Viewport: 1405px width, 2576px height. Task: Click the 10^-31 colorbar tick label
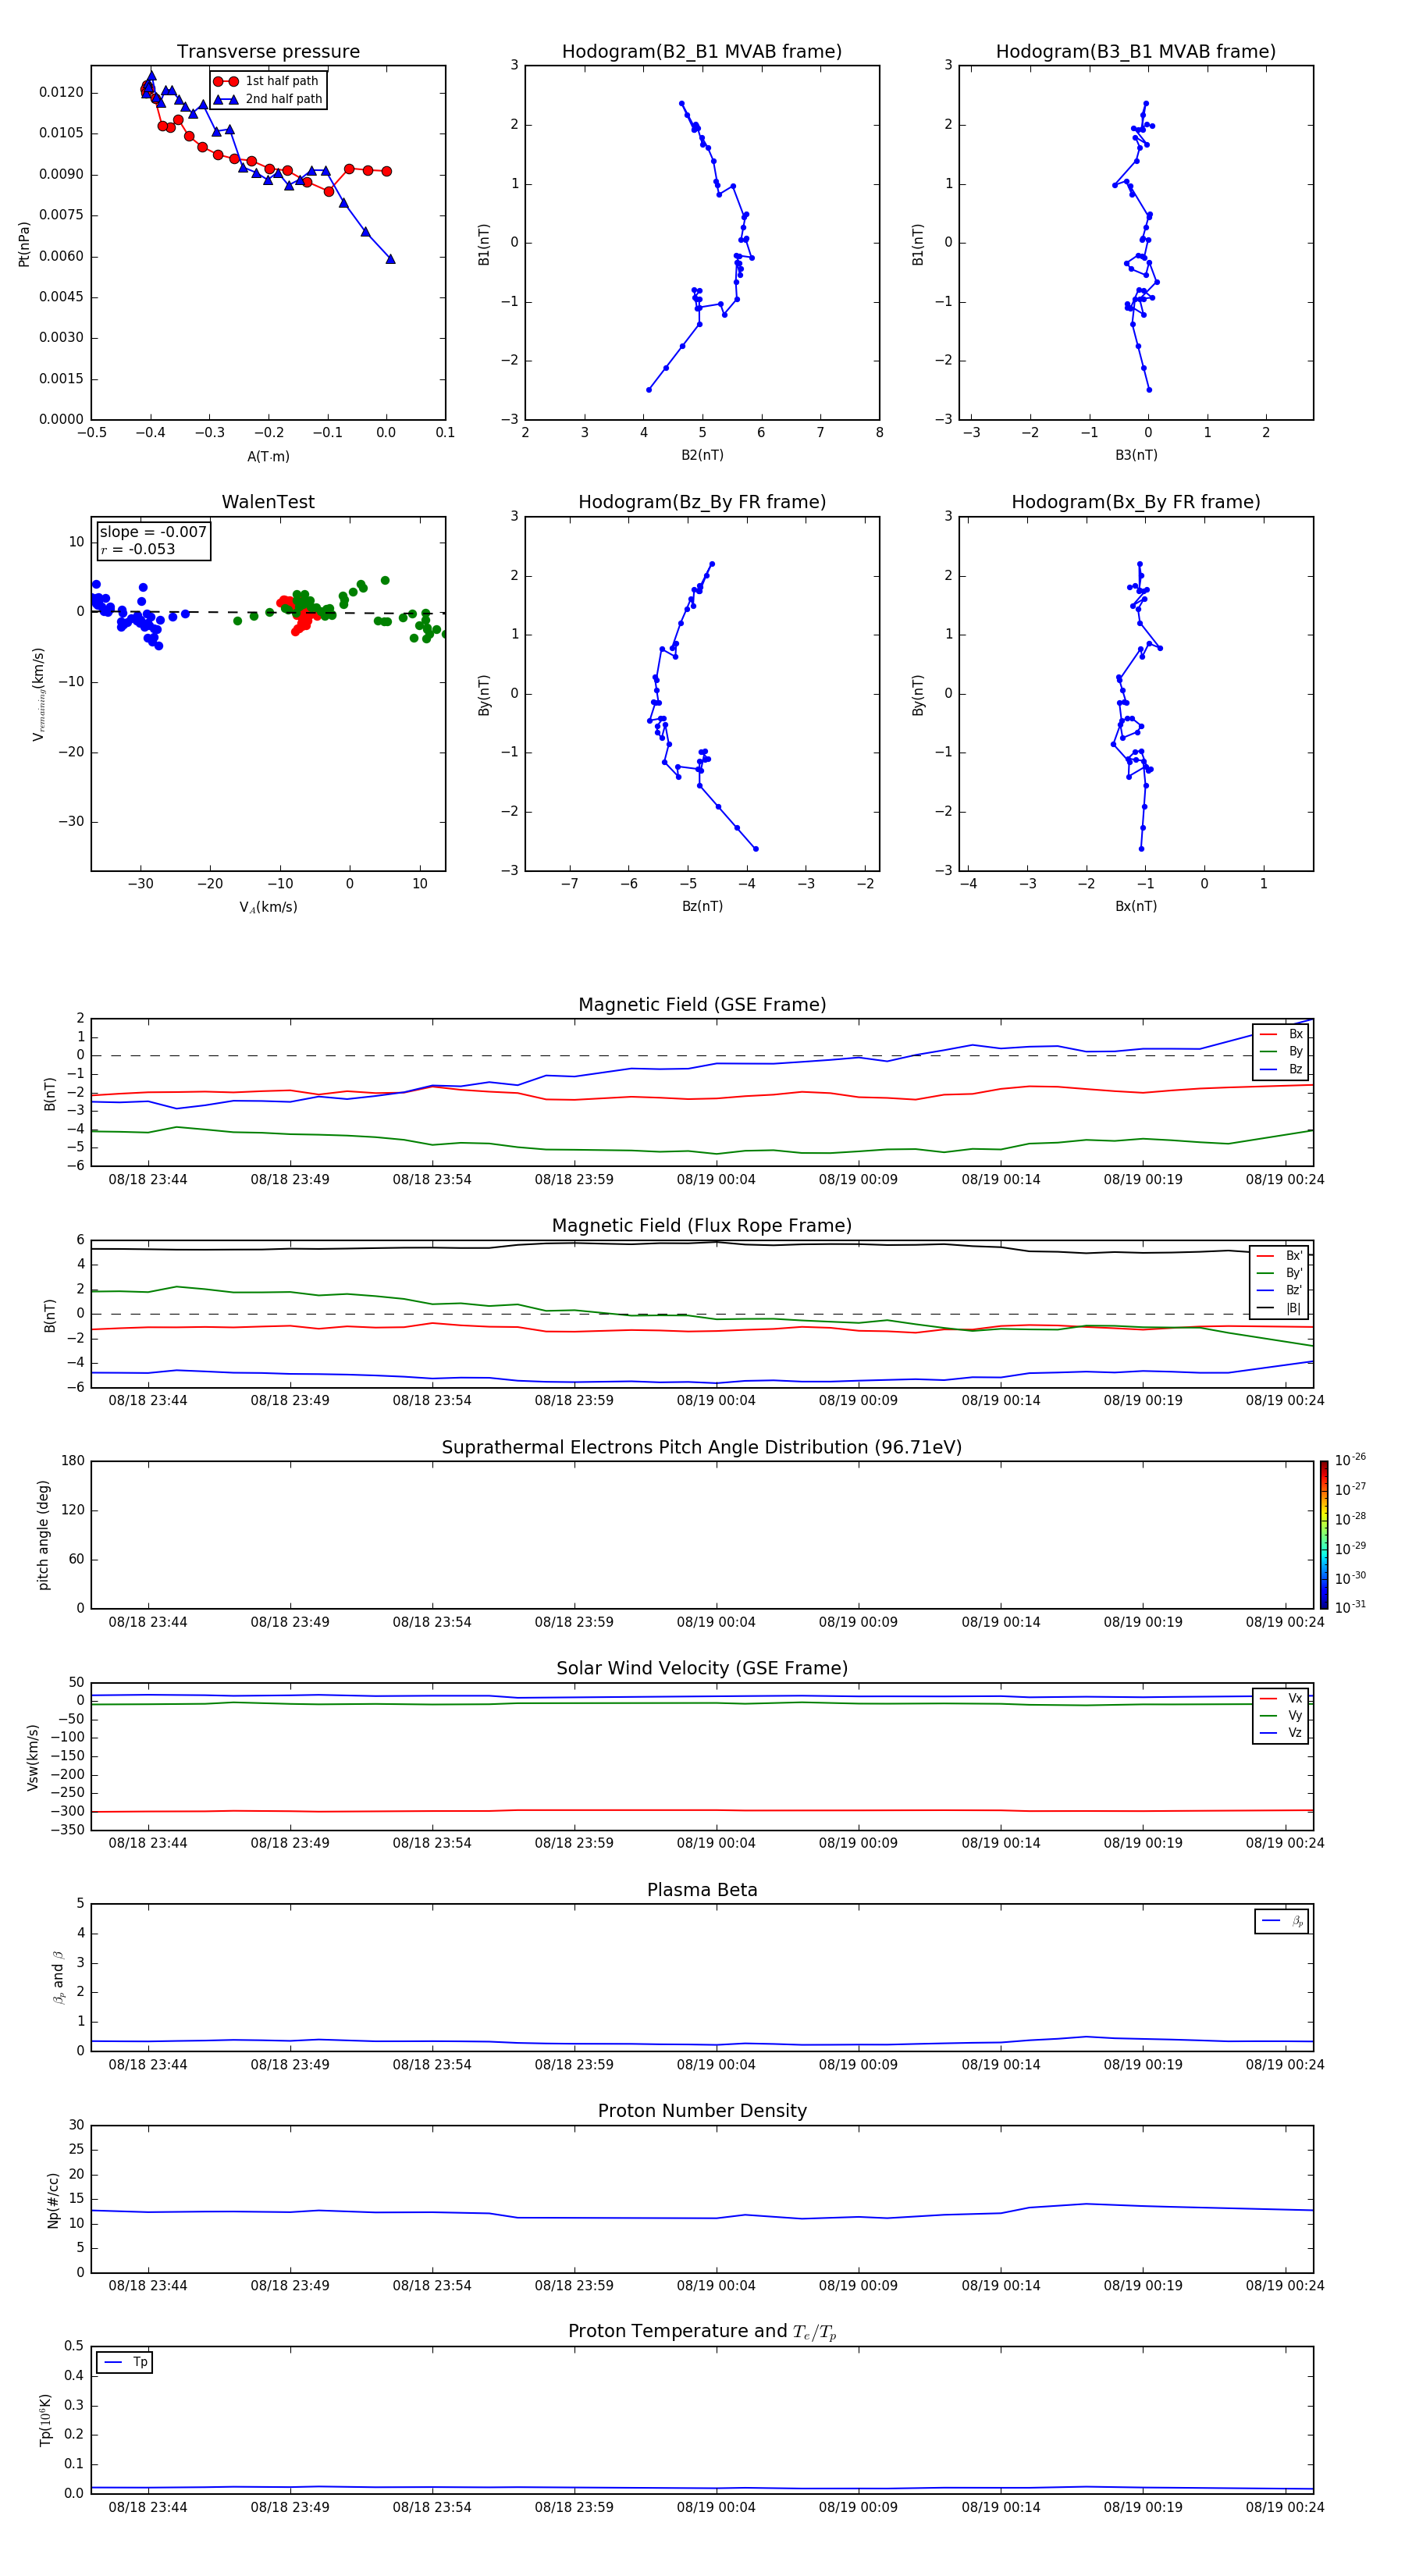pos(1350,1607)
